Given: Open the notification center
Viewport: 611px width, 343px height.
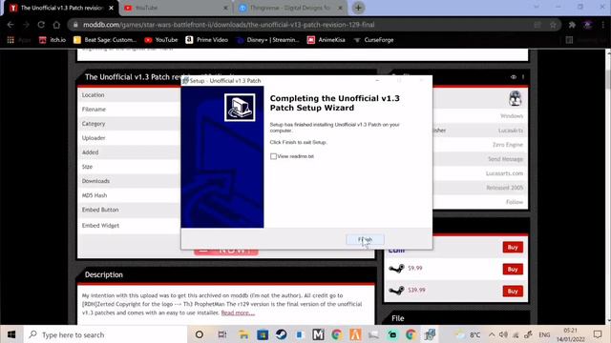Looking at the screenshot, I should point(598,334).
